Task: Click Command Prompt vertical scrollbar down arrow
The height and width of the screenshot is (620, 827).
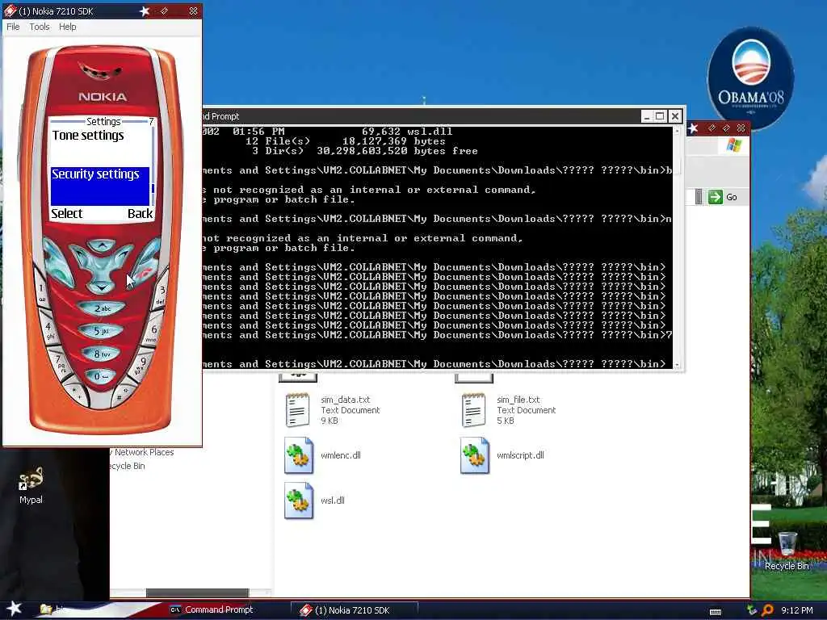Action: [678, 364]
